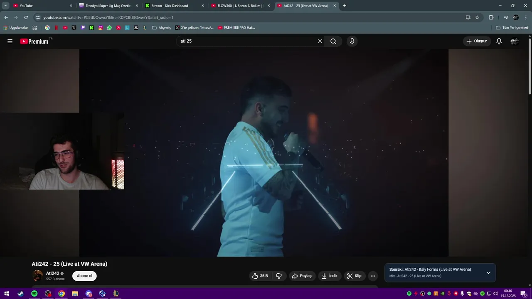Open the Kick bookmark icon
The width and height of the screenshot is (532, 299).
pos(92,28)
